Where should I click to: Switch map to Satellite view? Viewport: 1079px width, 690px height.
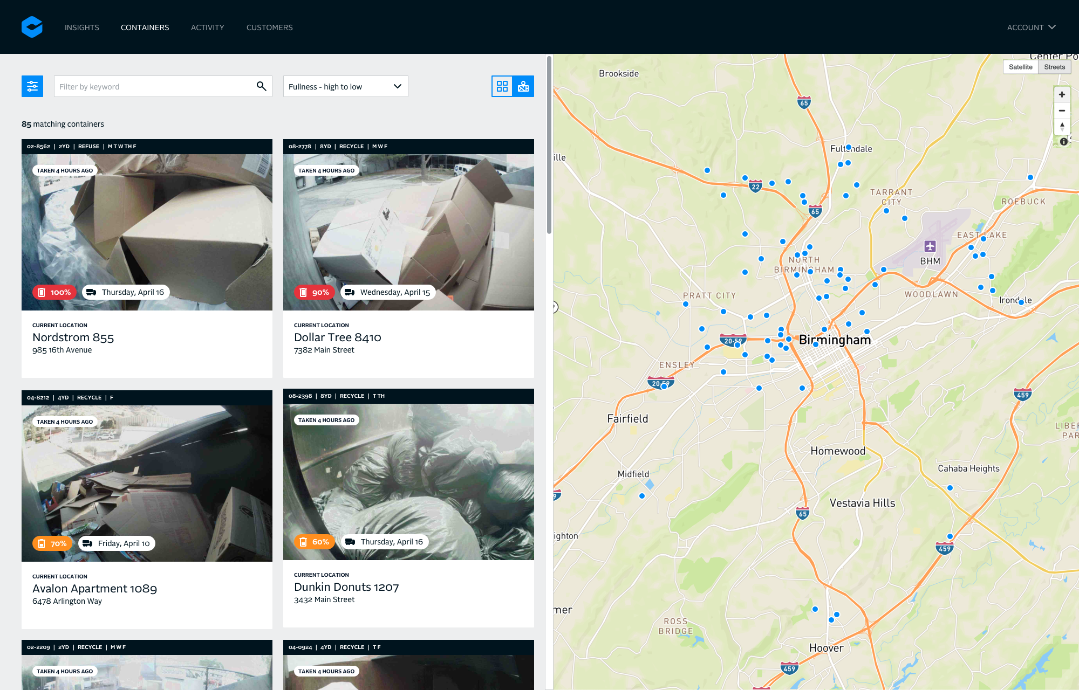pos(1020,67)
